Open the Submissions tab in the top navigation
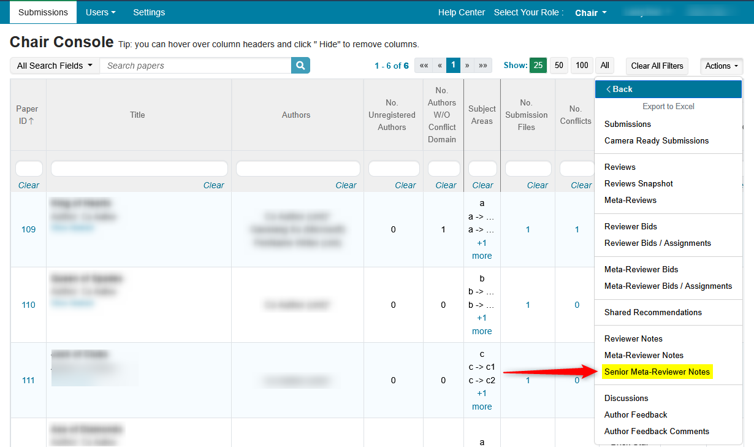Viewport: 754px width, 447px height. point(43,12)
